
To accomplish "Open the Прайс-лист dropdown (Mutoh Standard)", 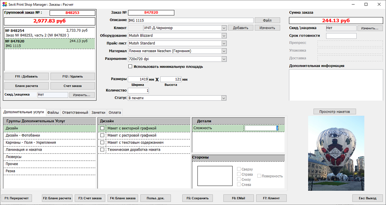I will tap(224, 43).
